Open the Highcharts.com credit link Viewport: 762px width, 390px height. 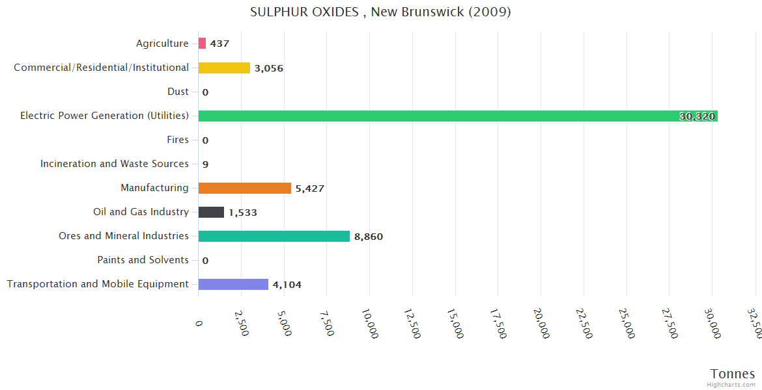(733, 384)
